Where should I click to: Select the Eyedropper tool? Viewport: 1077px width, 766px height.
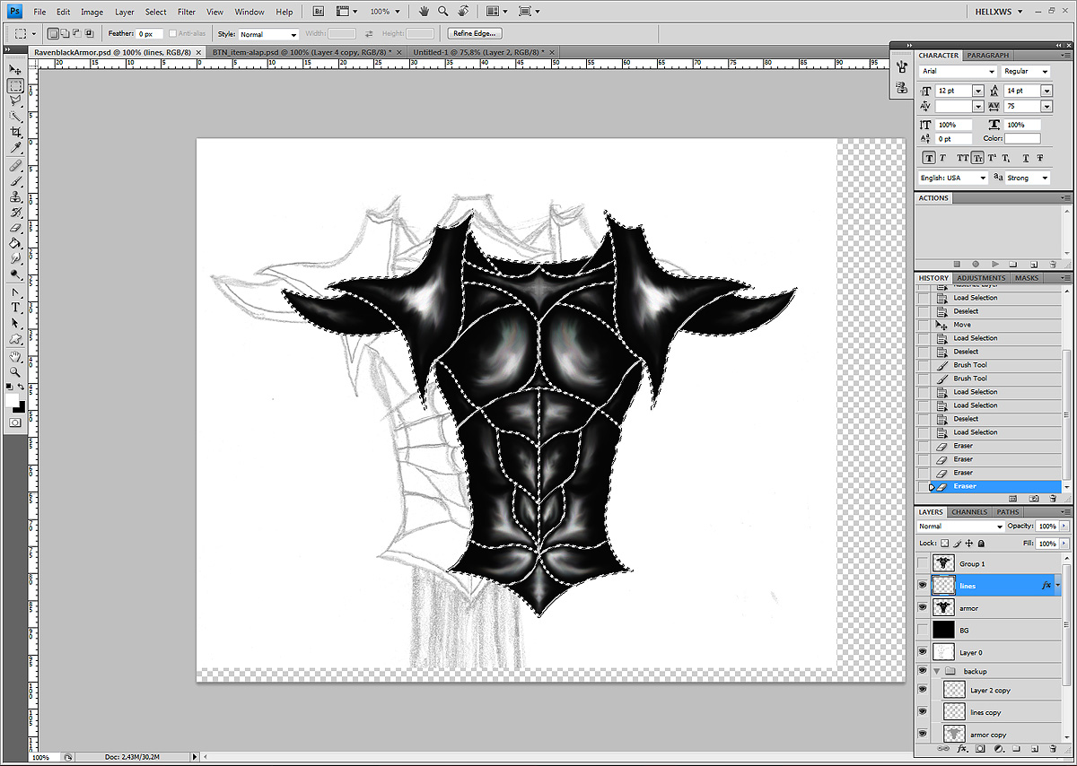coord(15,147)
